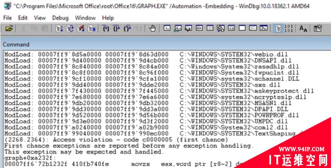Open the Watch window icon
Viewport: 331px width, 168px height.
[178, 28]
